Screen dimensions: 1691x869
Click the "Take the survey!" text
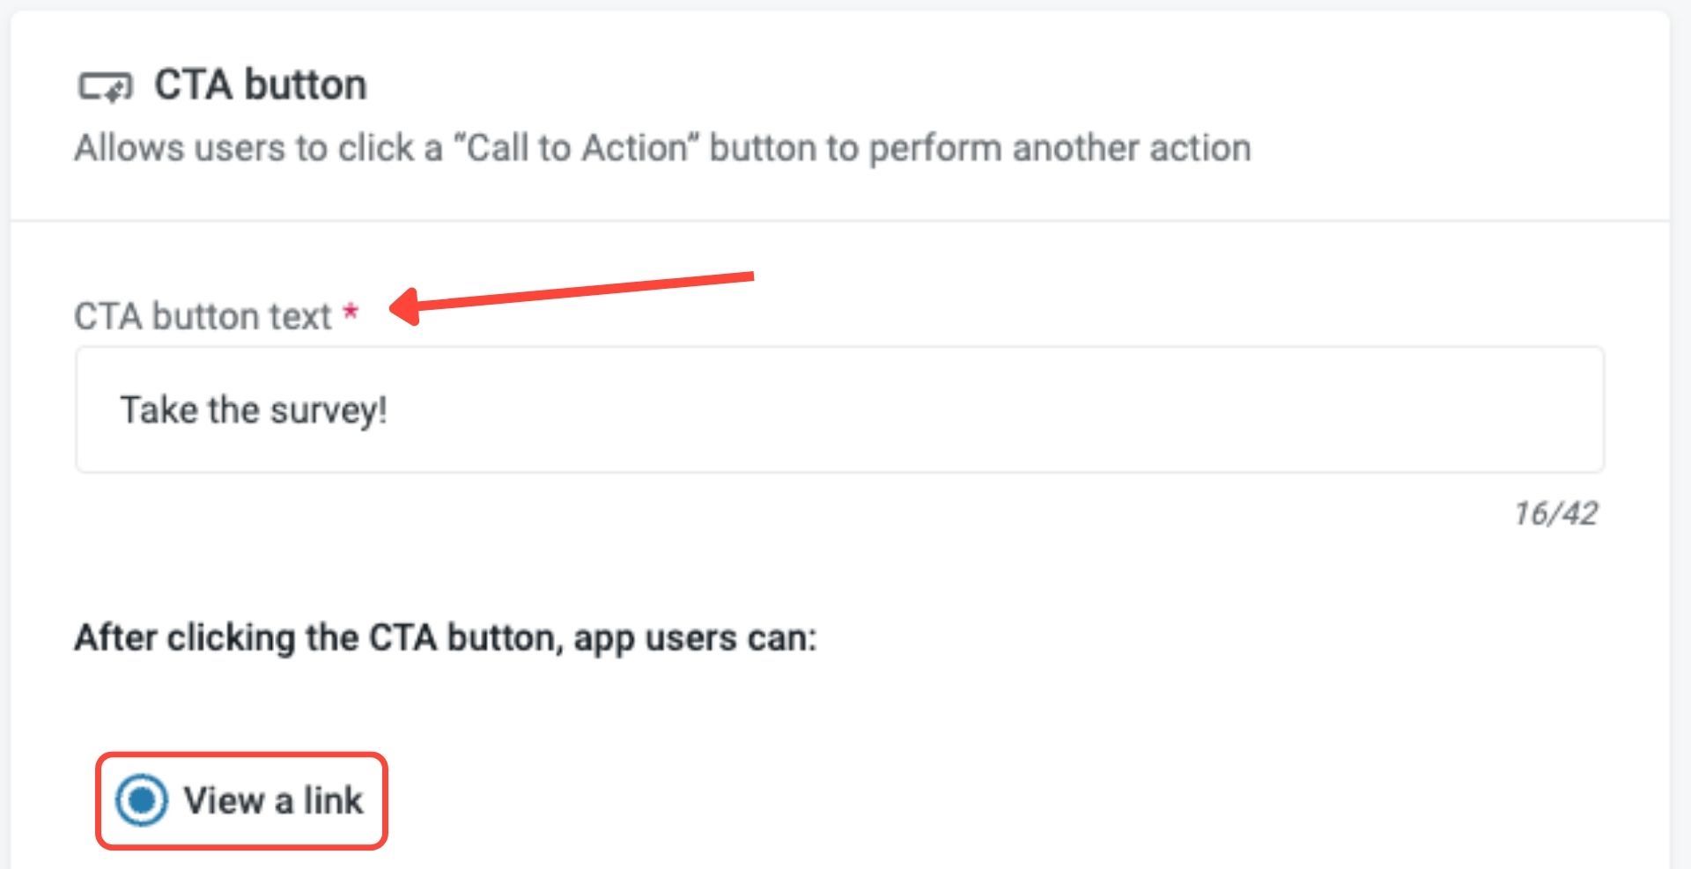tap(253, 409)
